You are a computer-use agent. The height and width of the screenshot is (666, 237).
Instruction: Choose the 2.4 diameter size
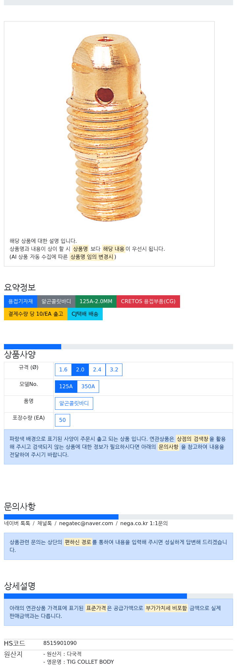pyautogui.click(x=97, y=370)
